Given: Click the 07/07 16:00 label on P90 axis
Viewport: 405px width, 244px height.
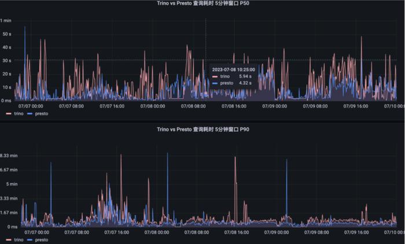Looking at the screenshot, I should pyautogui.click(x=117, y=232).
